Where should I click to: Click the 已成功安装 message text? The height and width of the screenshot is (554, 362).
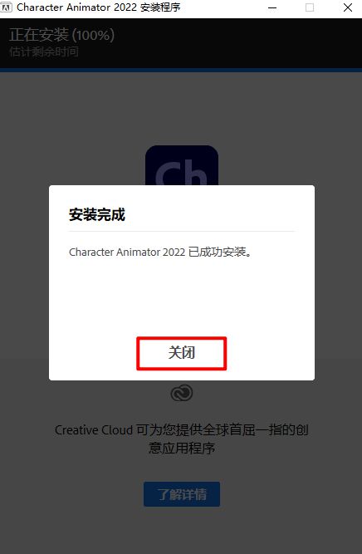(160, 252)
